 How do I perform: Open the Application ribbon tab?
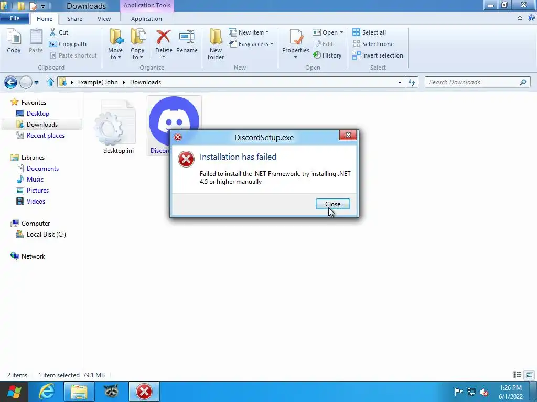[147, 19]
